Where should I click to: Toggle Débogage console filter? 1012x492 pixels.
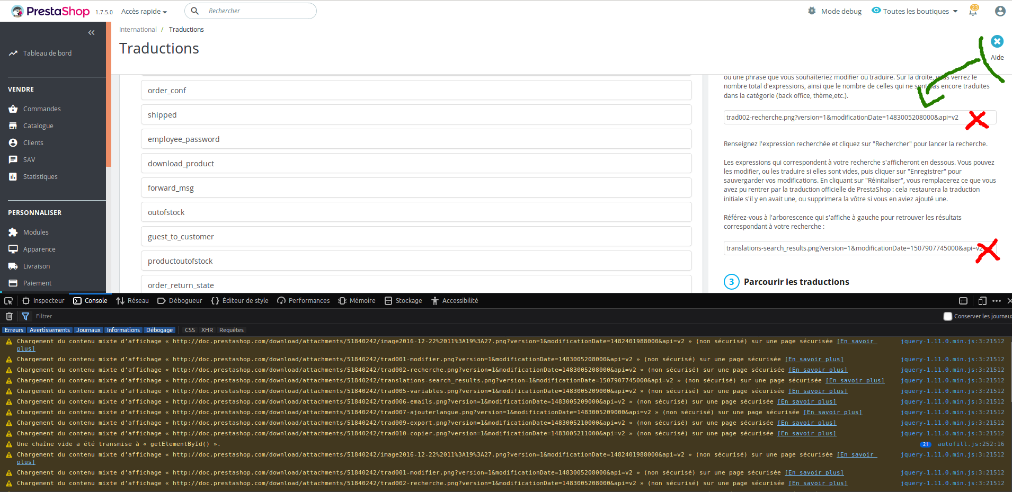[x=159, y=330]
